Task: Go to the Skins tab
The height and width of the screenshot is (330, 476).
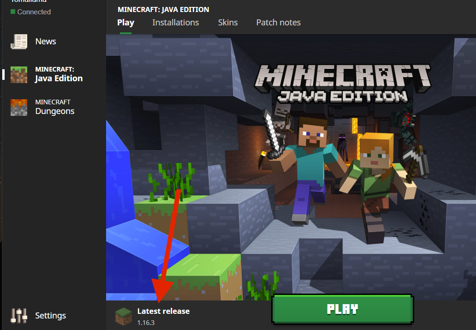Action: click(x=228, y=23)
